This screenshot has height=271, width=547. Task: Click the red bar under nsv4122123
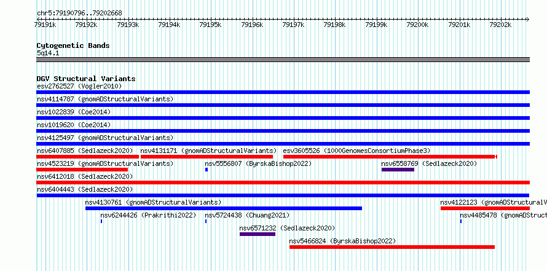(486, 208)
